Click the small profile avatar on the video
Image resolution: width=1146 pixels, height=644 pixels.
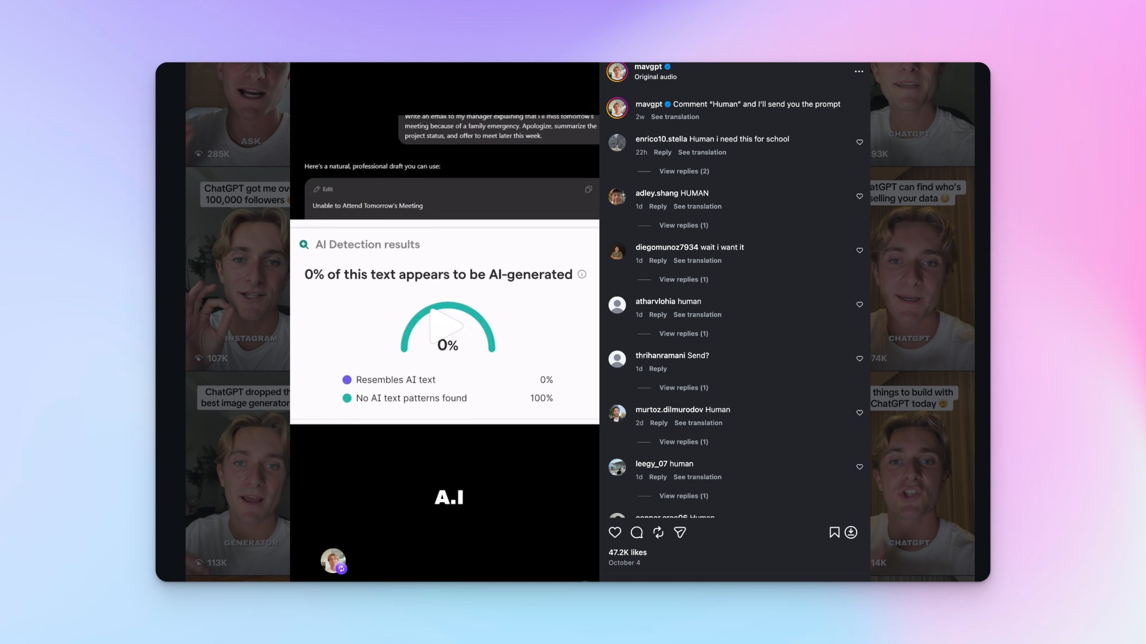pos(333,561)
